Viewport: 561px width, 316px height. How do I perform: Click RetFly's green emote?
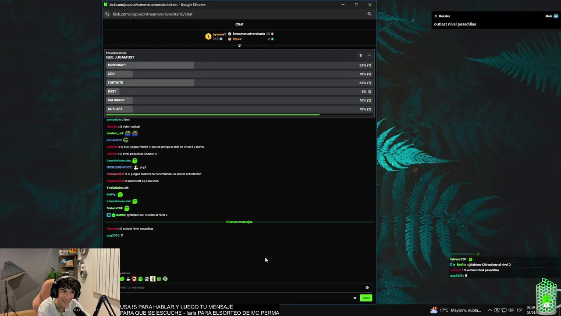pos(120,194)
